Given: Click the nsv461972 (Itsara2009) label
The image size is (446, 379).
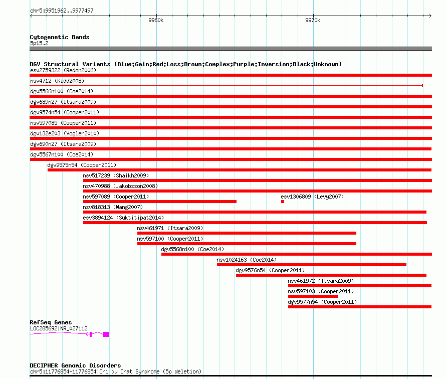Looking at the screenshot, I should coord(321,281).
